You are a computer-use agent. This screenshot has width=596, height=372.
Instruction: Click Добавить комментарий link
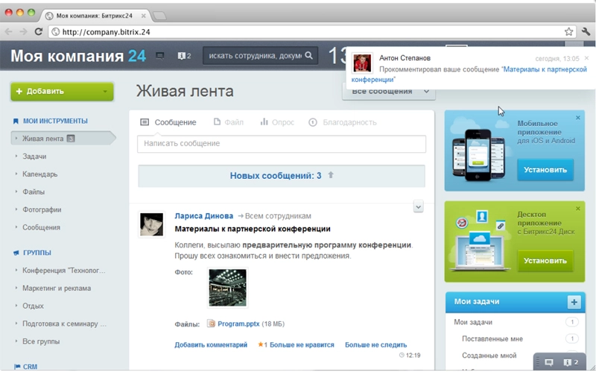click(211, 345)
